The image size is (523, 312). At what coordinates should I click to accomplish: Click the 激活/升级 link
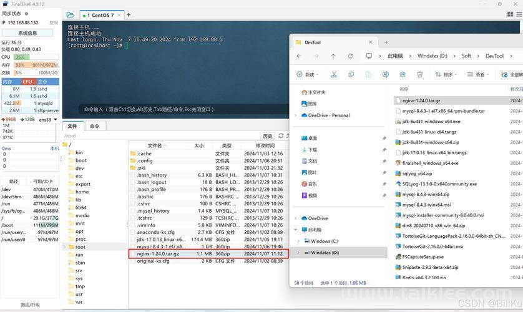click(30, 305)
